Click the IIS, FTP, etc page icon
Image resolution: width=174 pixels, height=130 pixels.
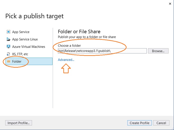(x=8, y=54)
